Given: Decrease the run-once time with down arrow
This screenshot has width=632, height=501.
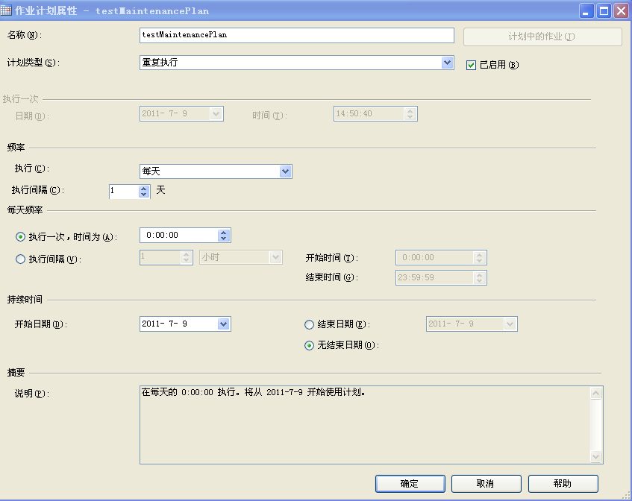Looking at the screenshot, I should (223, 238).
